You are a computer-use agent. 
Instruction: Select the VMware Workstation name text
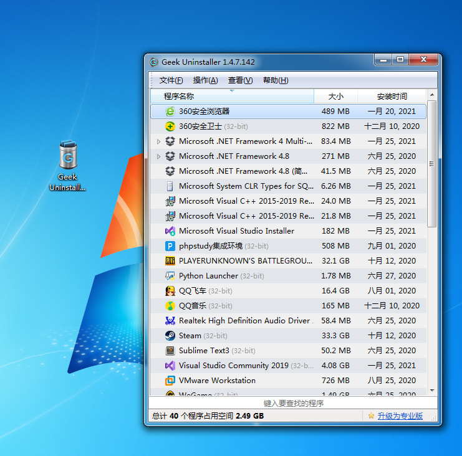pyautogui.click(x=217, y=381)
